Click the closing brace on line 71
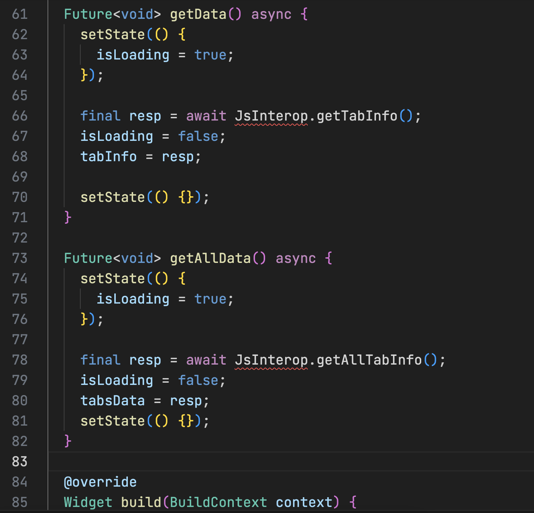 click(x=68, y=218)
